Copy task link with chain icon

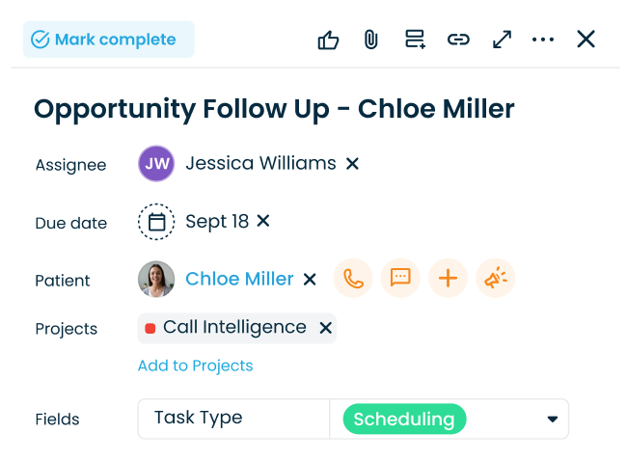(458, 40)
